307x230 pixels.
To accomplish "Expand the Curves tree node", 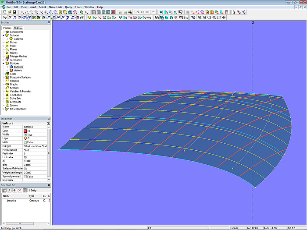I will [4, 42].
